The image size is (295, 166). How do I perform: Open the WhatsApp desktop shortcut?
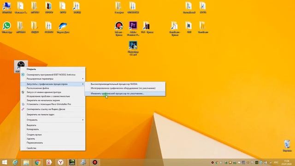(7, 28)
